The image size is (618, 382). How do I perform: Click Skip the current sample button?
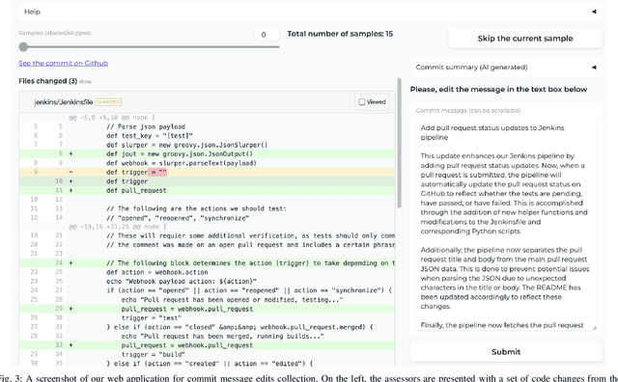click(525, 39)
